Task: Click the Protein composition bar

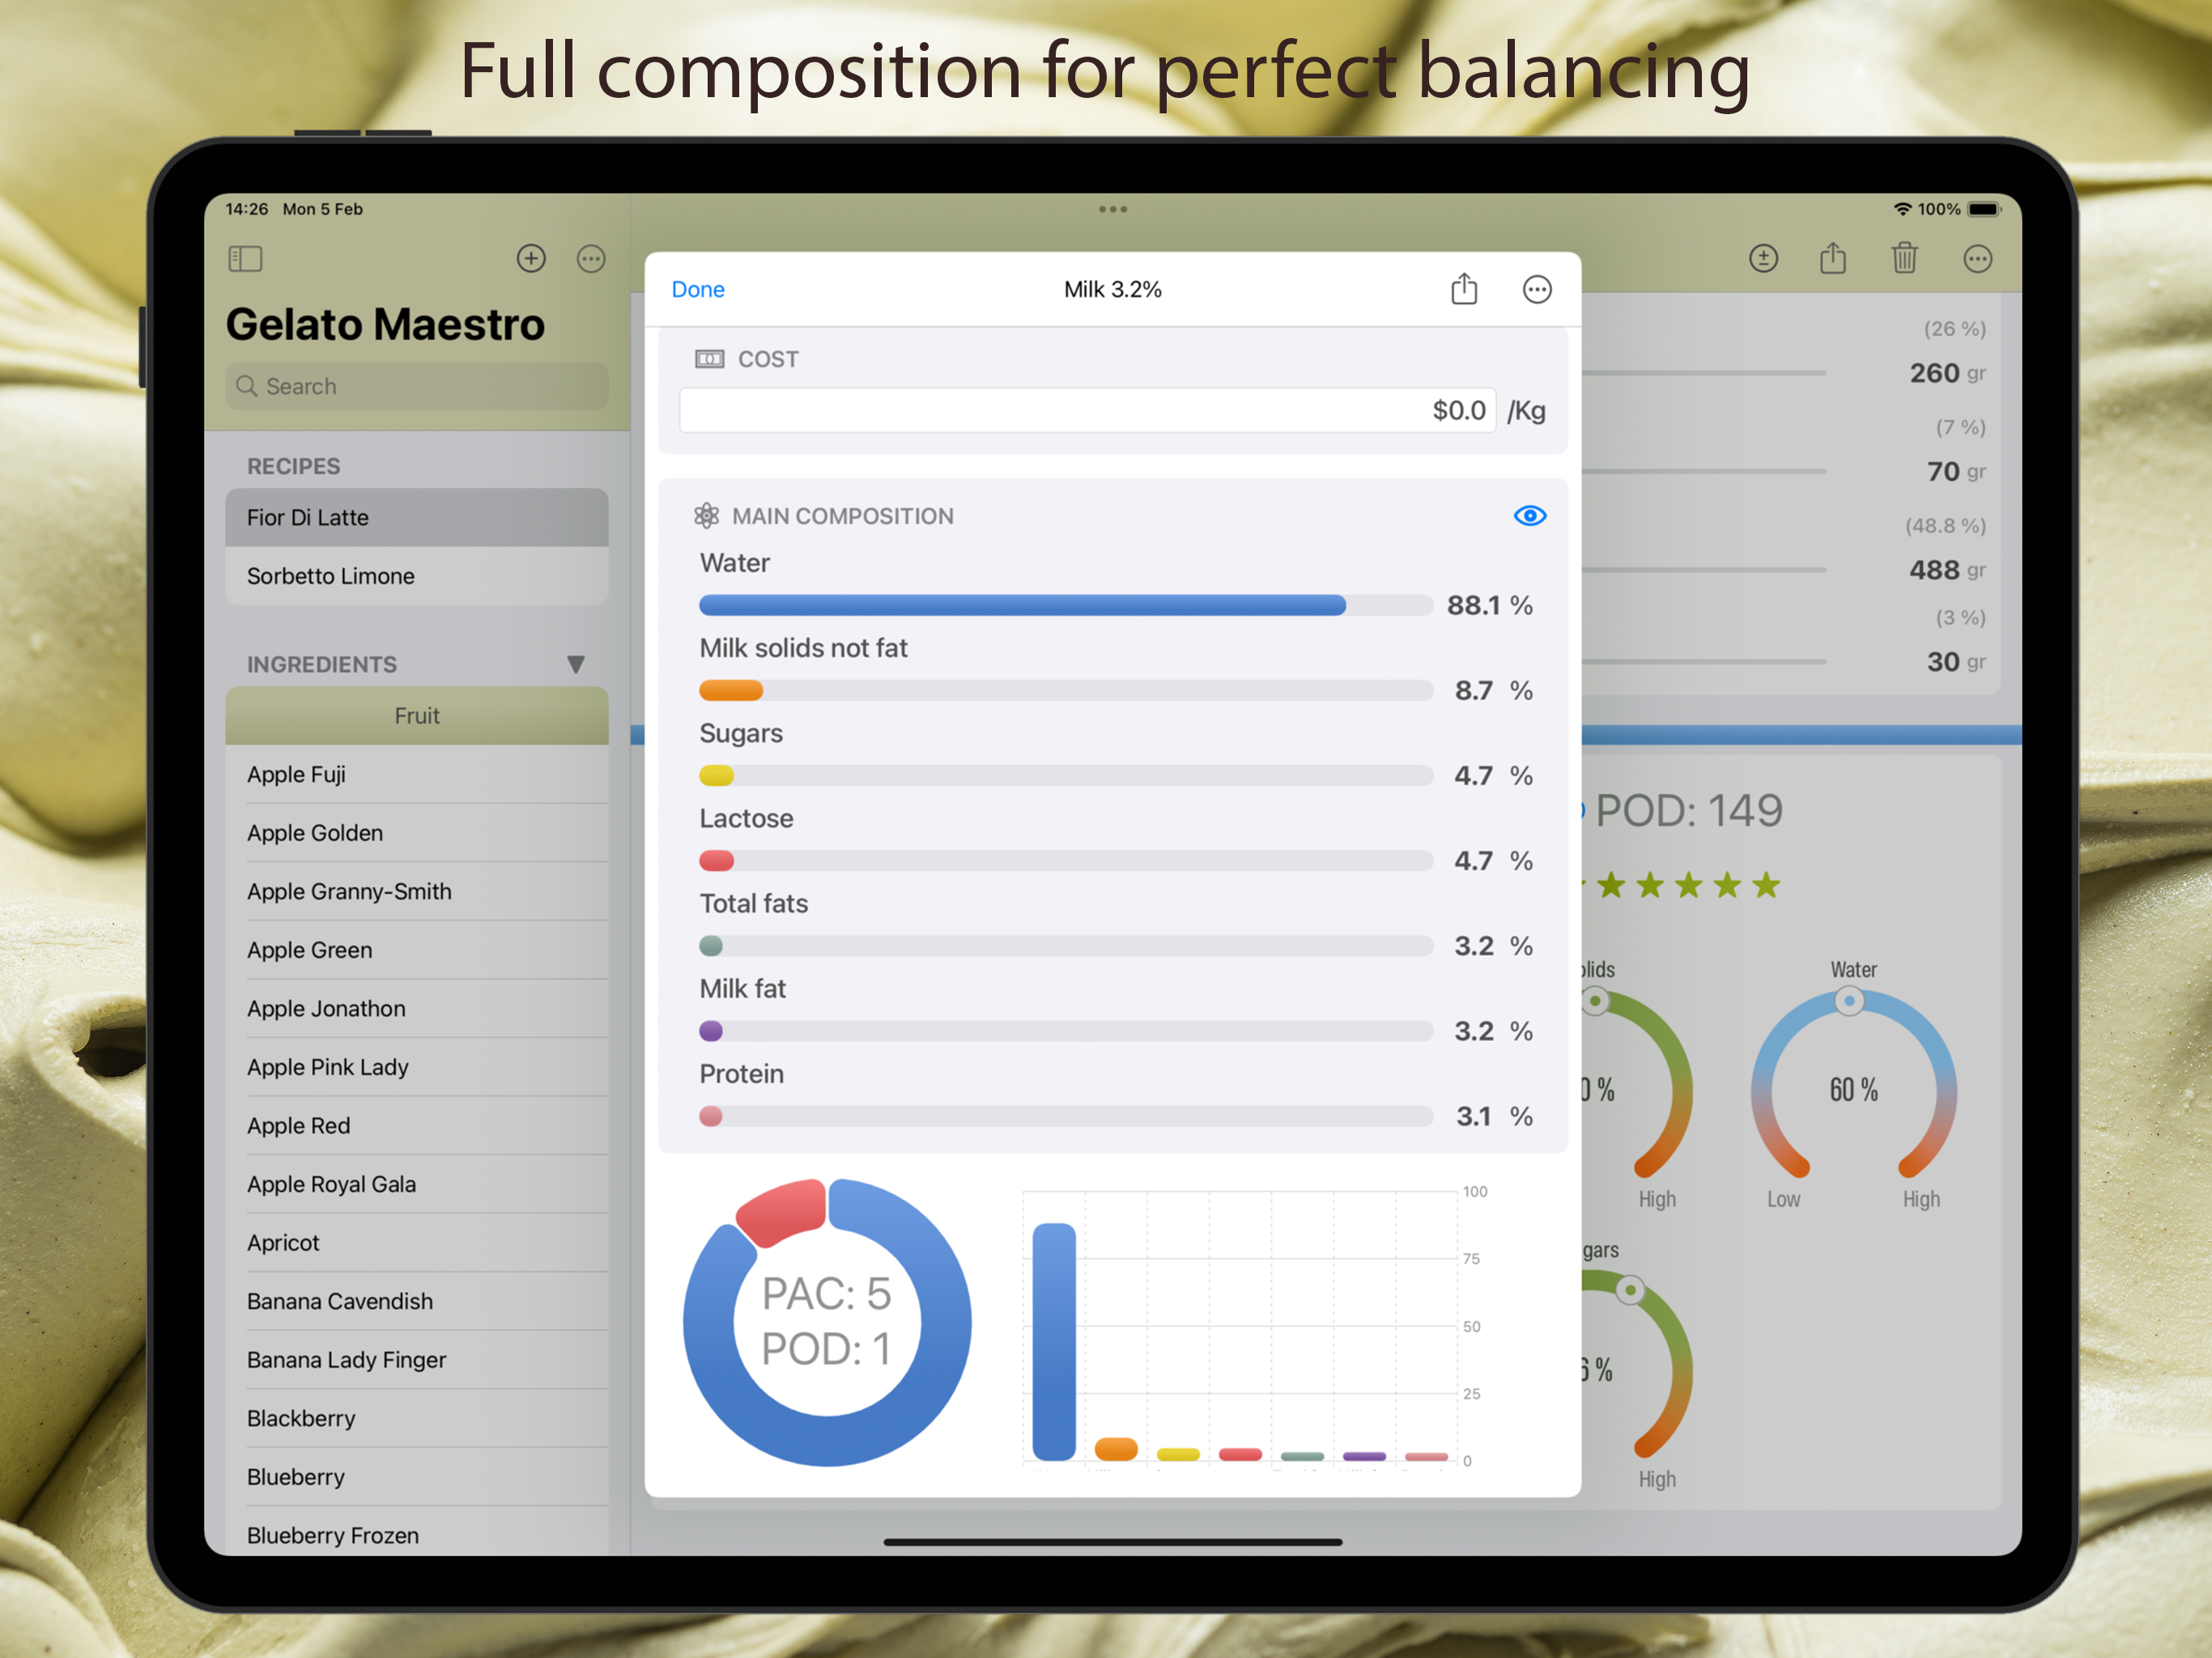Action: point(1066,1115)
